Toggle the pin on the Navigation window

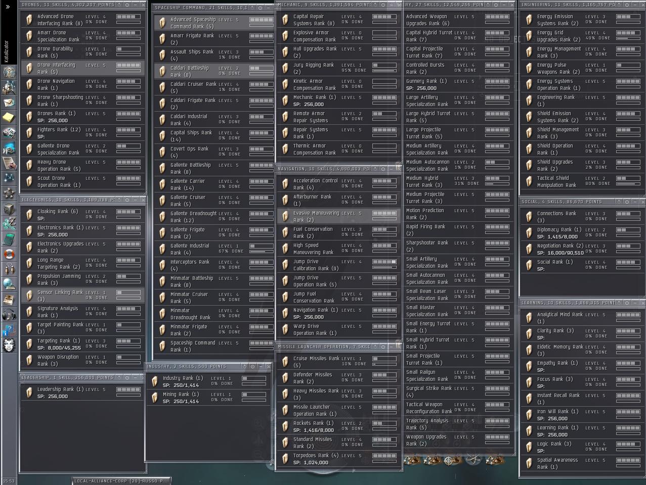375,169
